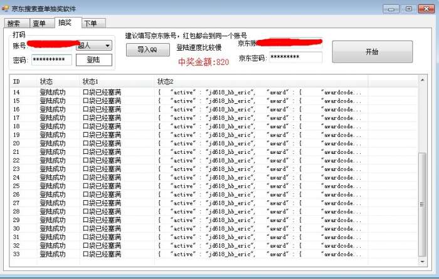Click the scrollbar down arrow

pos(422,261)
